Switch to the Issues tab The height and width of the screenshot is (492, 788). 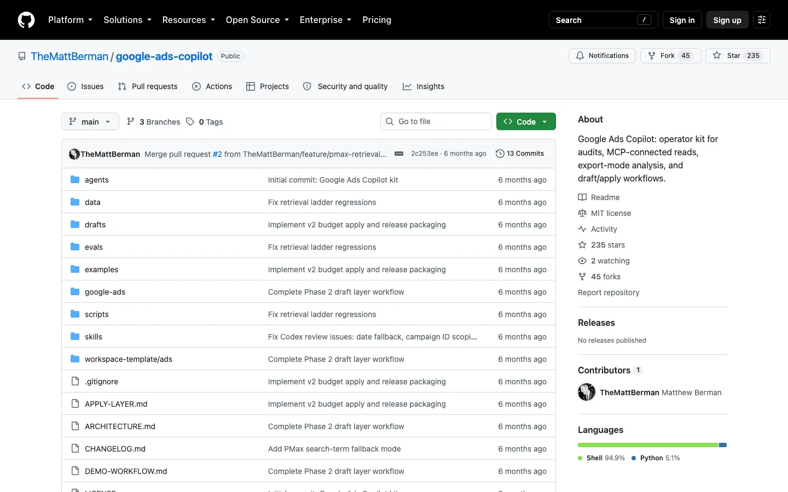pos(85,86)
